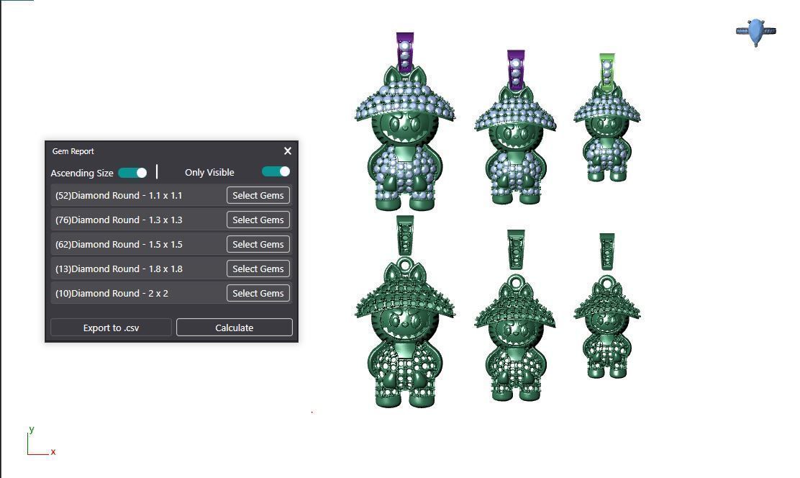Select the largest bottom-row pendant without gems

(404, 332)
